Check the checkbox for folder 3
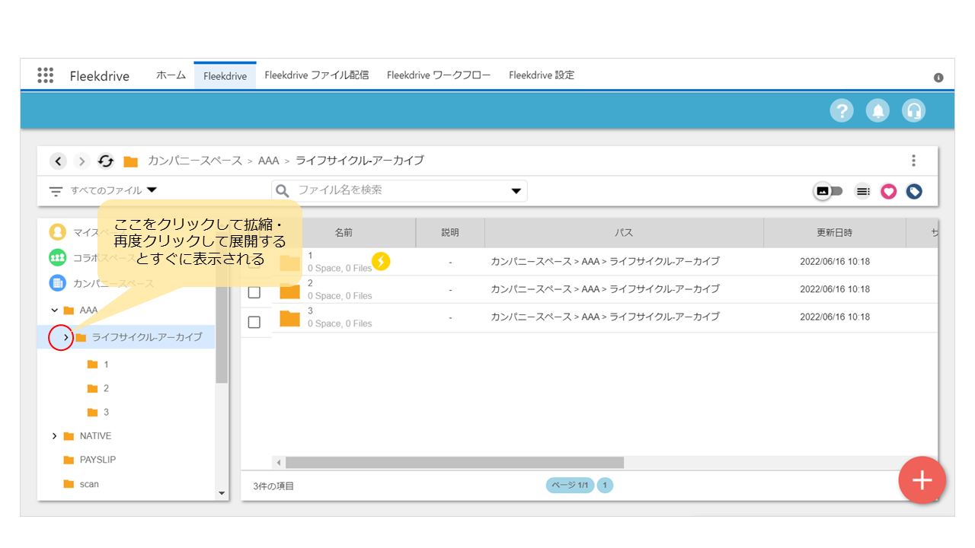The image size is (975, 548). click(x=254, y=322)
